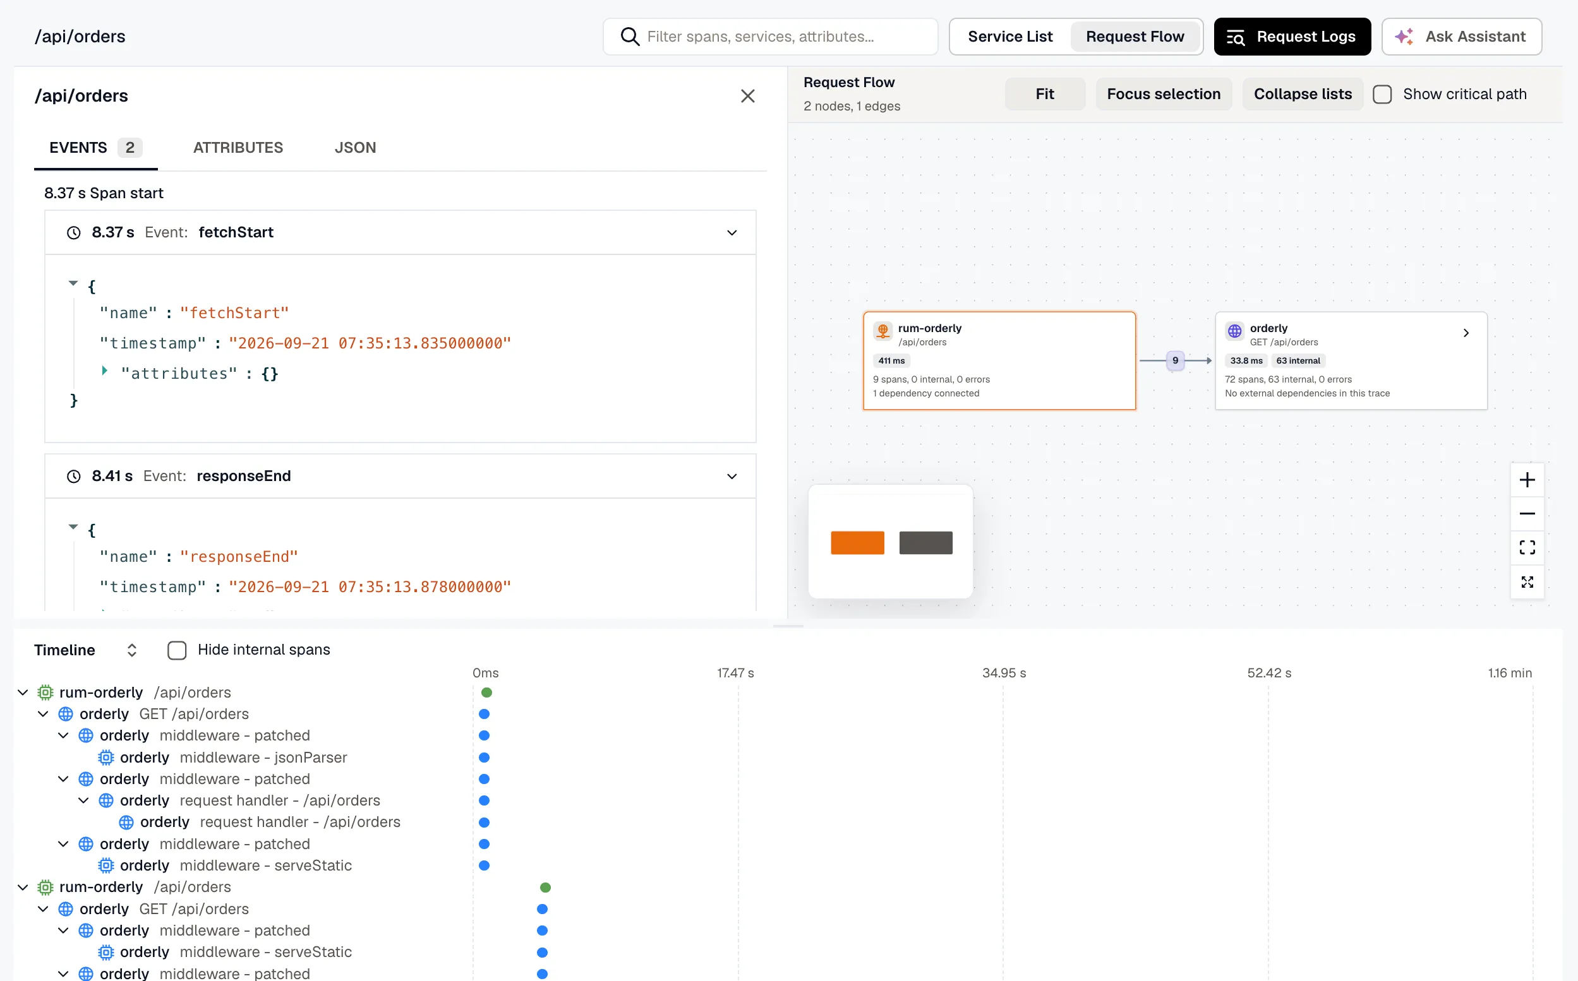Toggle the Timeline sort up-down arrows
This screenshot has width=1578, height=981.
coord(132,650)
